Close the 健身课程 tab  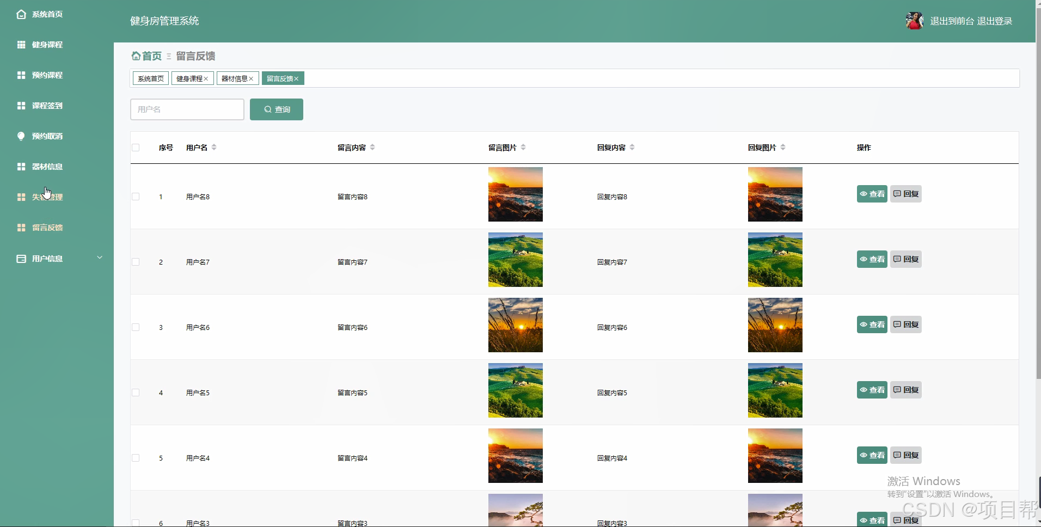(206, 79)
